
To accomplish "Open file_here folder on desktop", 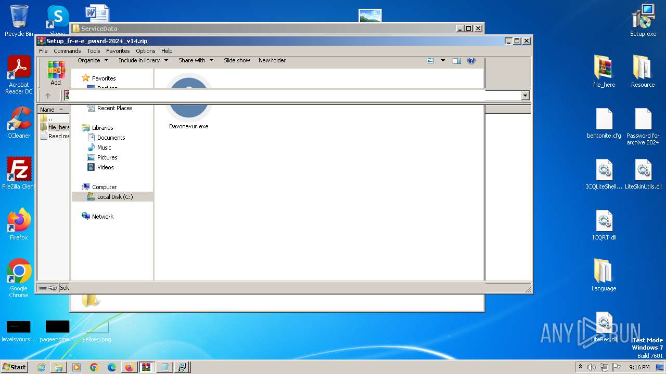I will tap(604, 72).
